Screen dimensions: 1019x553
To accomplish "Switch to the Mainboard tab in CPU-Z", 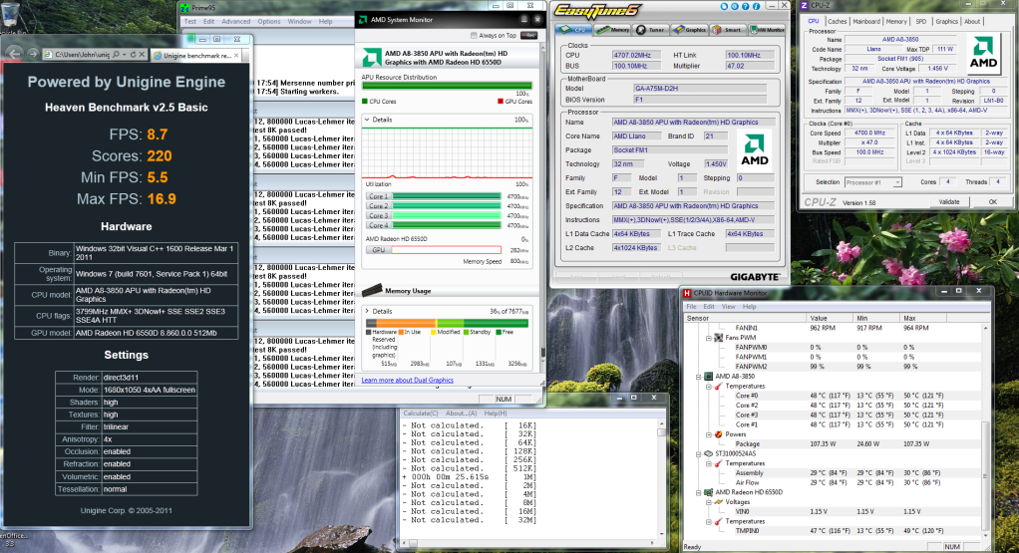I will [x=866, y=21].
